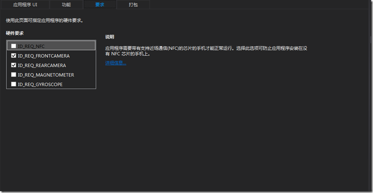
Task: Tick the ID_REQ_GYROSCOPE checkbox
Action: click(14, 84)
